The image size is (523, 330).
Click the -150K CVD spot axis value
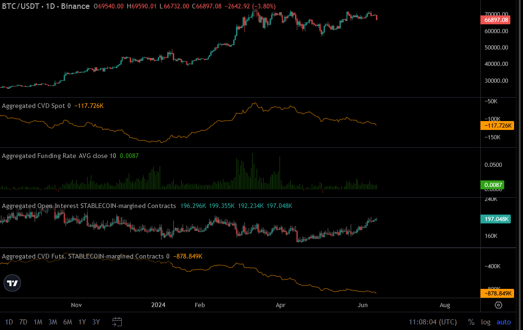pos(492,137)
